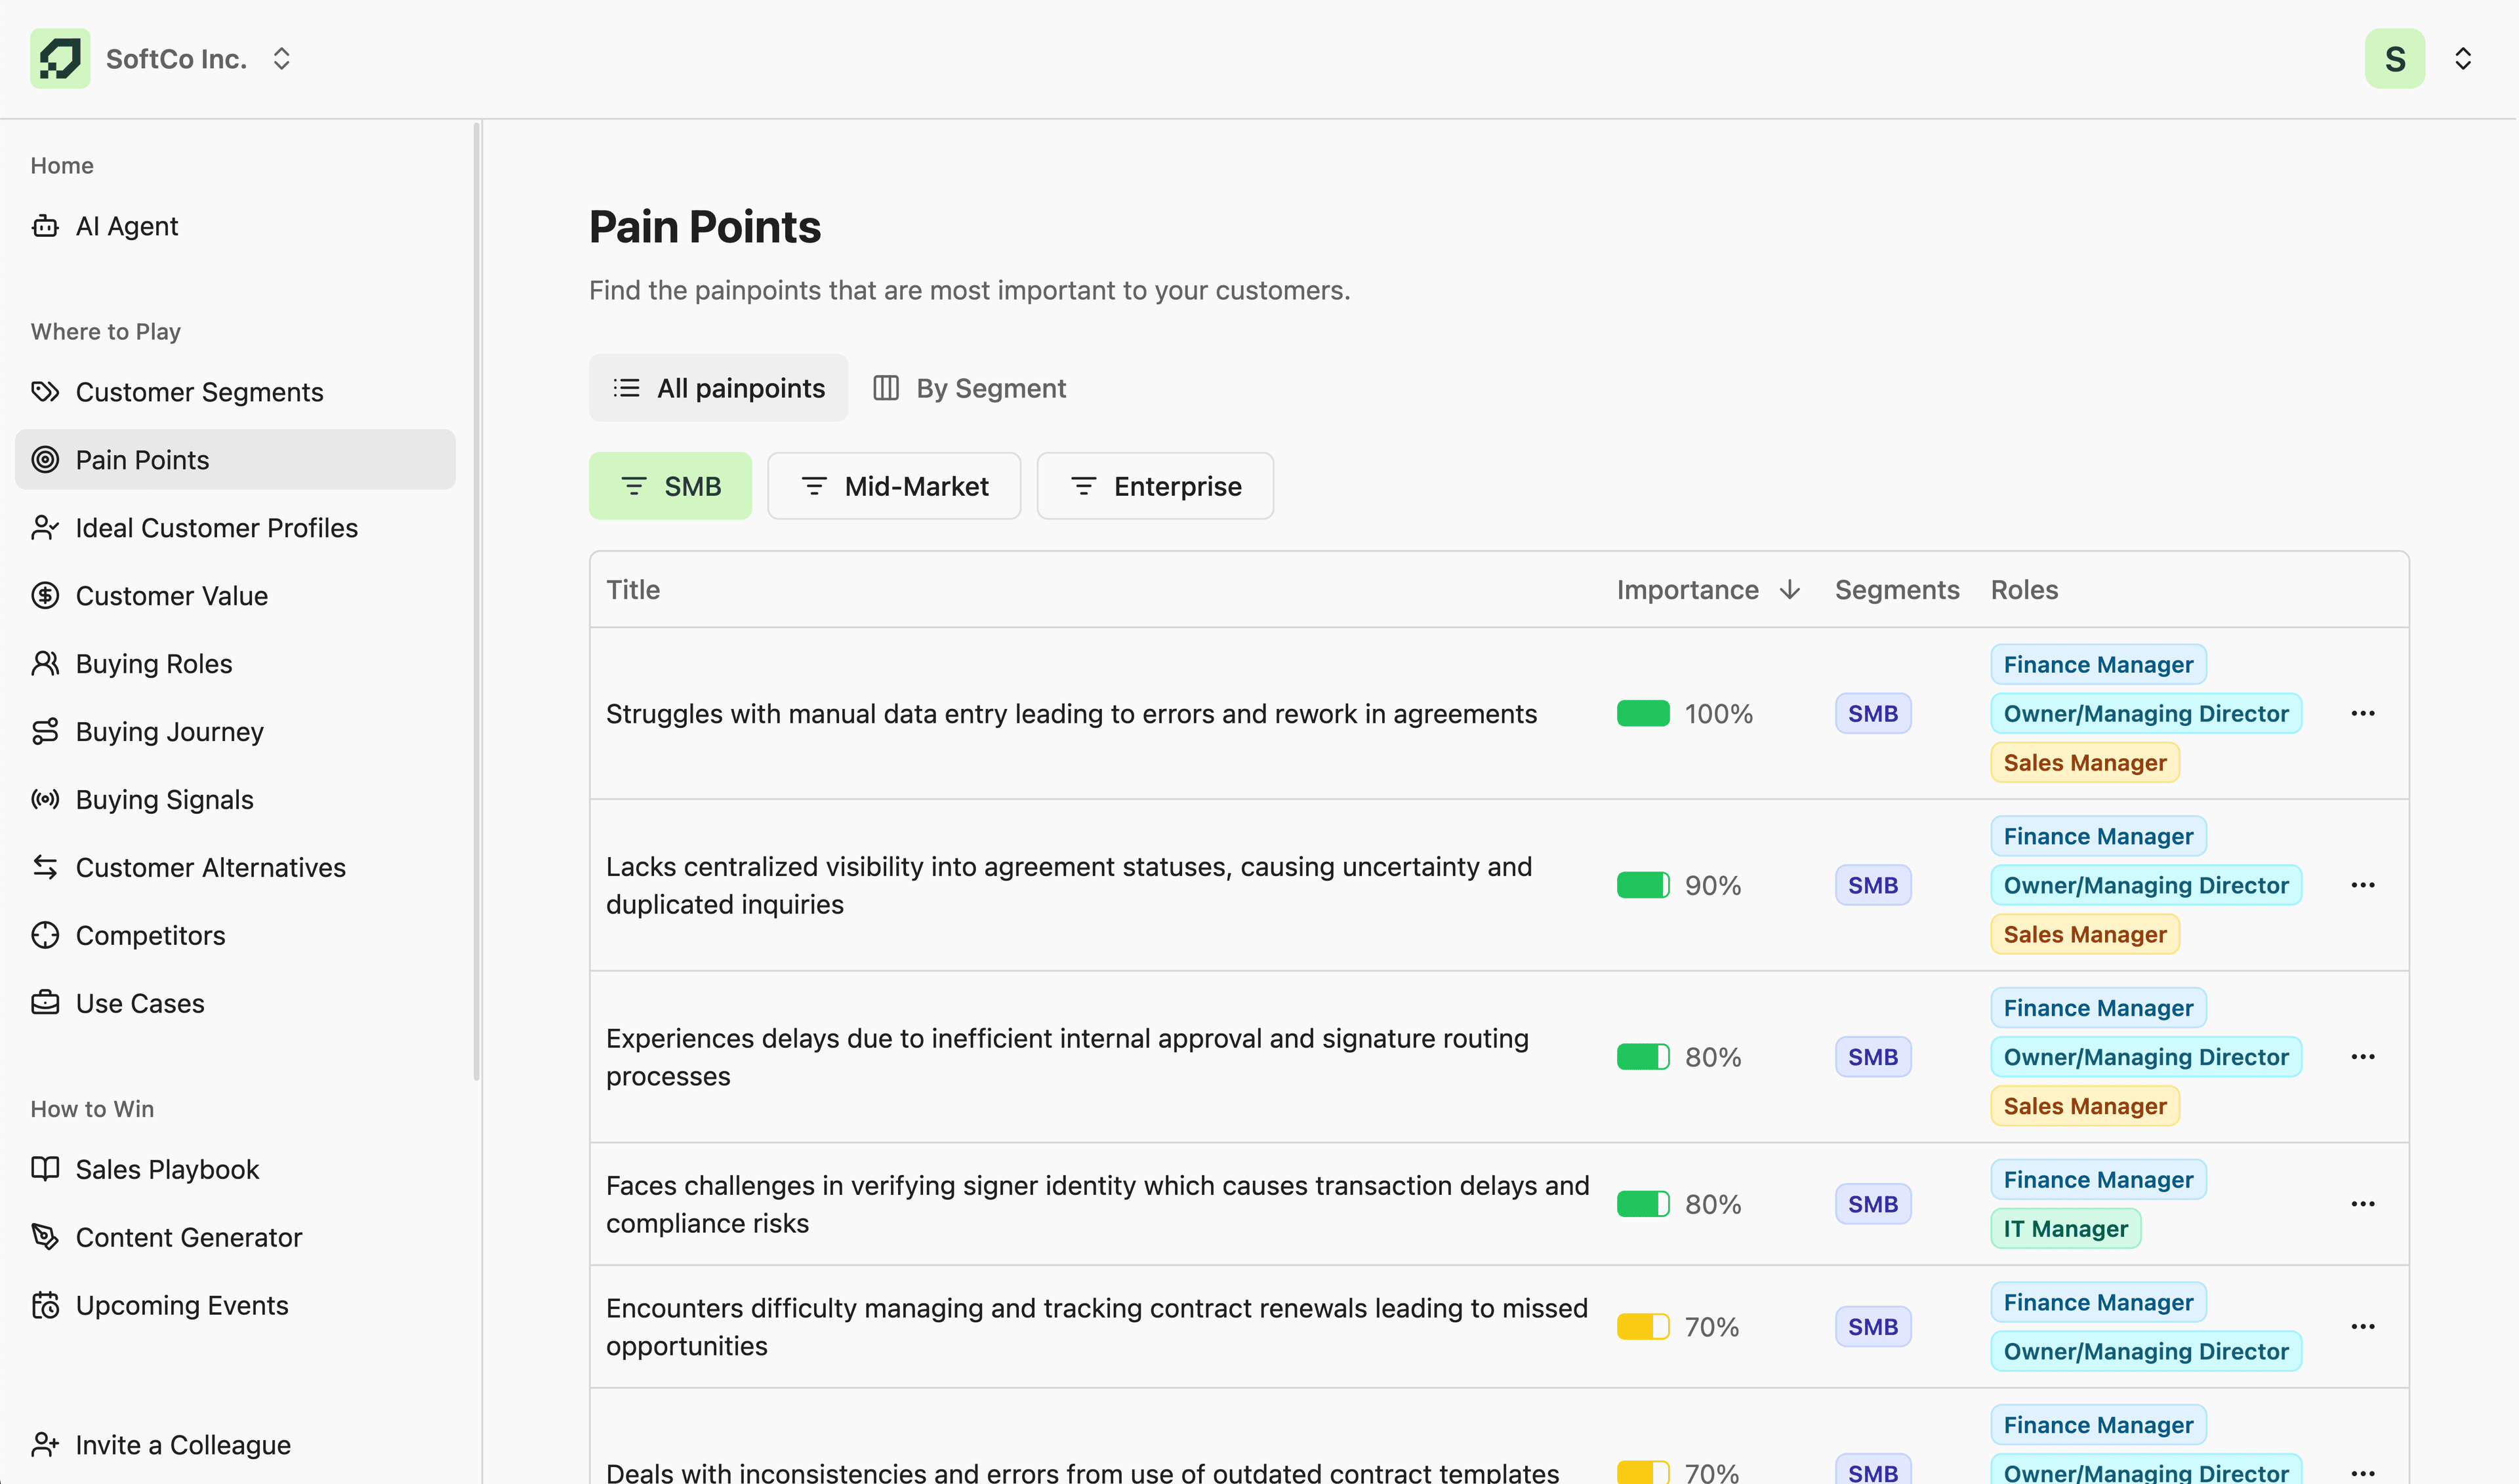Click Invite a Colleague
This screenshot has height=1484, width=2519.
click(183, 1444)
